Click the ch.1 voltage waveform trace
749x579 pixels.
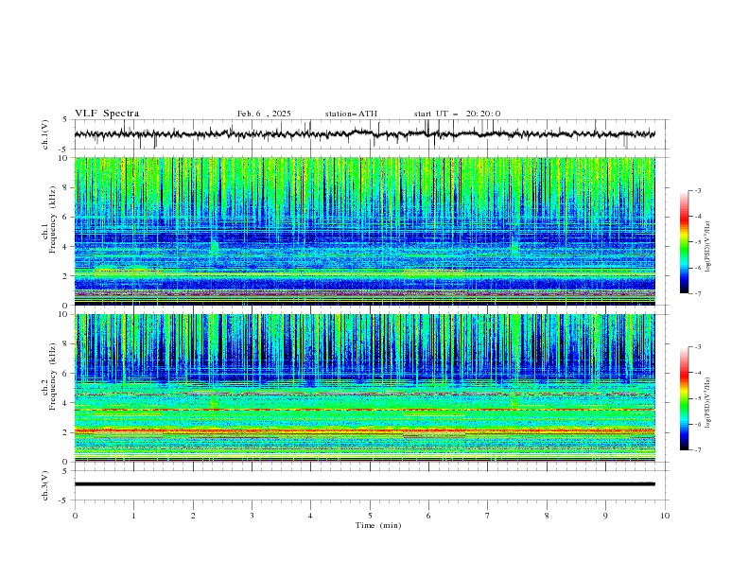[x=364, y=133]
